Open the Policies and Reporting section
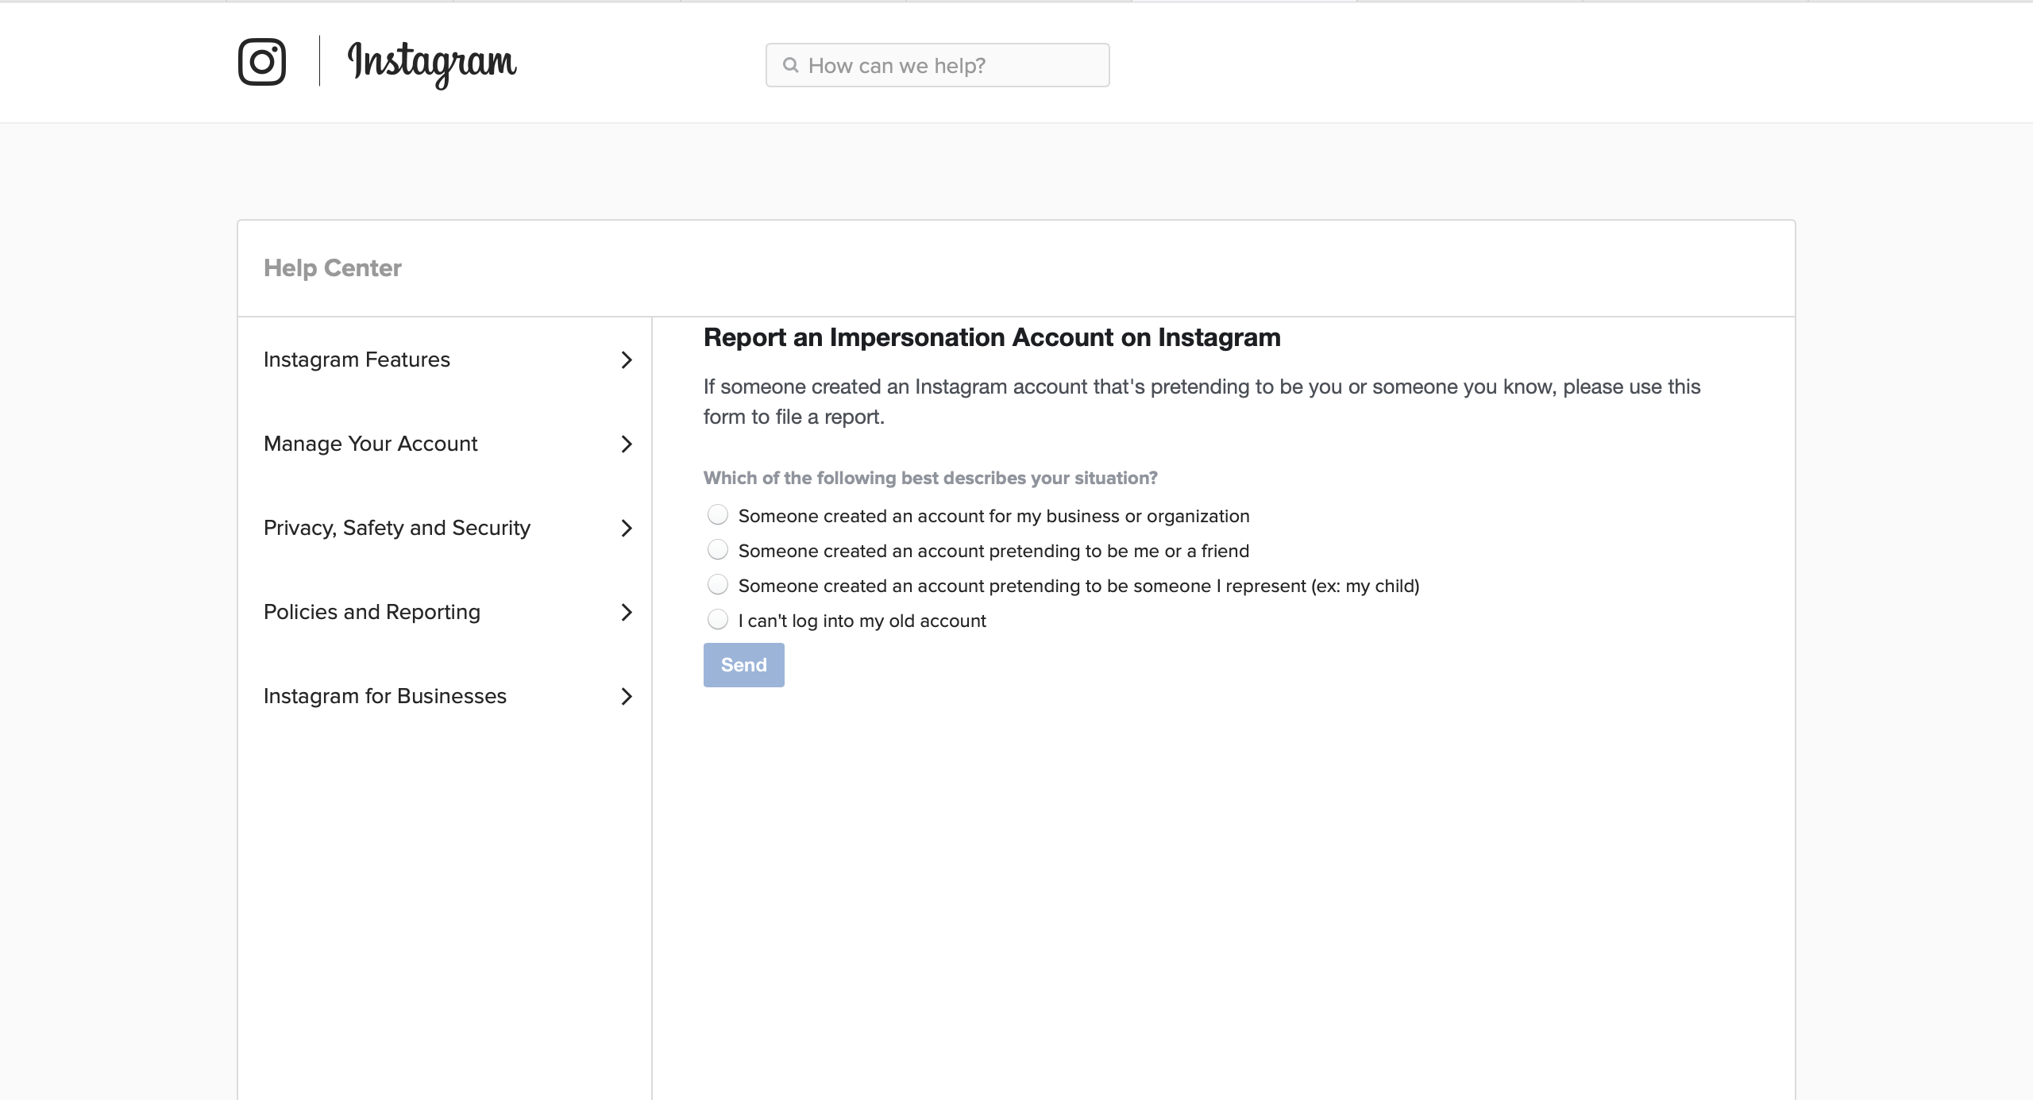The width and height of the screenshot is (2033, 1100). tap(372, 613)
